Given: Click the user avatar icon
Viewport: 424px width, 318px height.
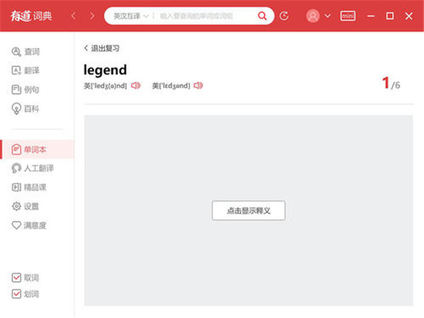Looking at the screenshot, I should click(x=312, y=16).
